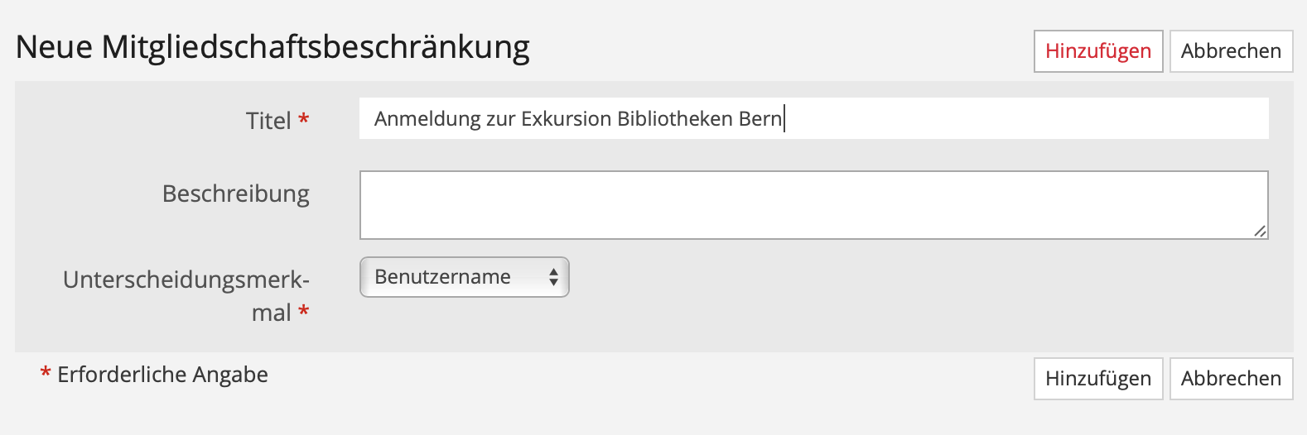
Task: Click the 'Beschreibung' field label
Action: [x=236, y=194]
